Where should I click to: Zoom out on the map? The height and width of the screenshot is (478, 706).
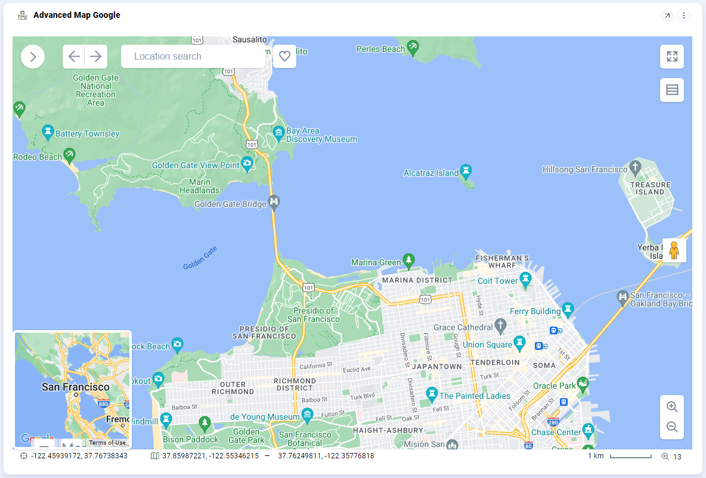point(672,427)
